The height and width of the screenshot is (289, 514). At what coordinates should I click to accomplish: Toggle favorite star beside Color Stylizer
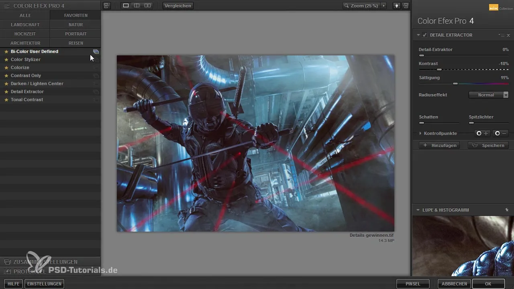(x=6, y=59)
